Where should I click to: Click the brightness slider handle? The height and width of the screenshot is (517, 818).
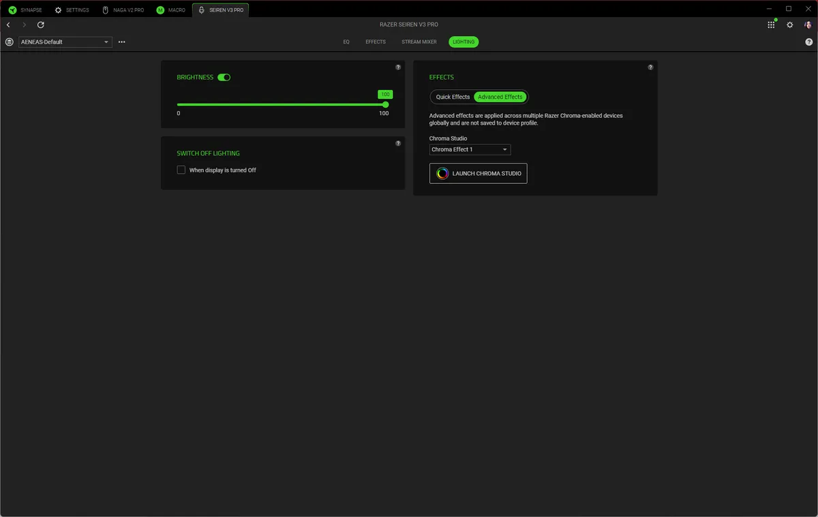tap(386, 104)
